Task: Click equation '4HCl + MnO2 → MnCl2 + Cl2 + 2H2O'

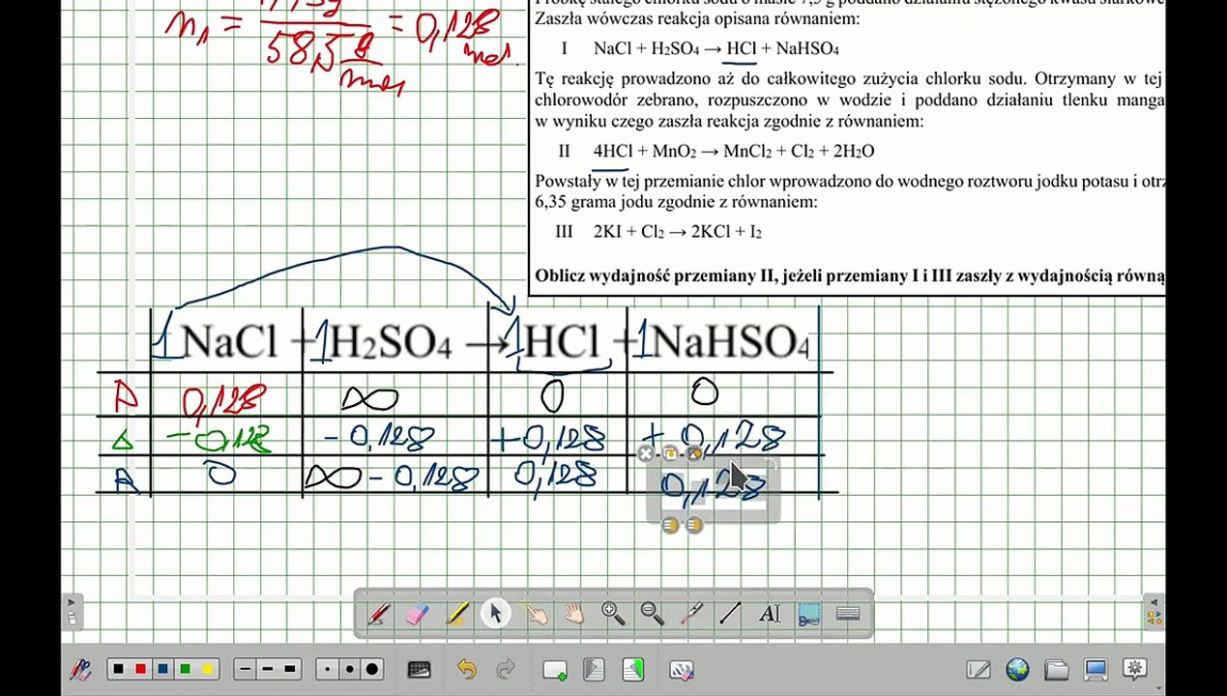Action: point(733,151)
